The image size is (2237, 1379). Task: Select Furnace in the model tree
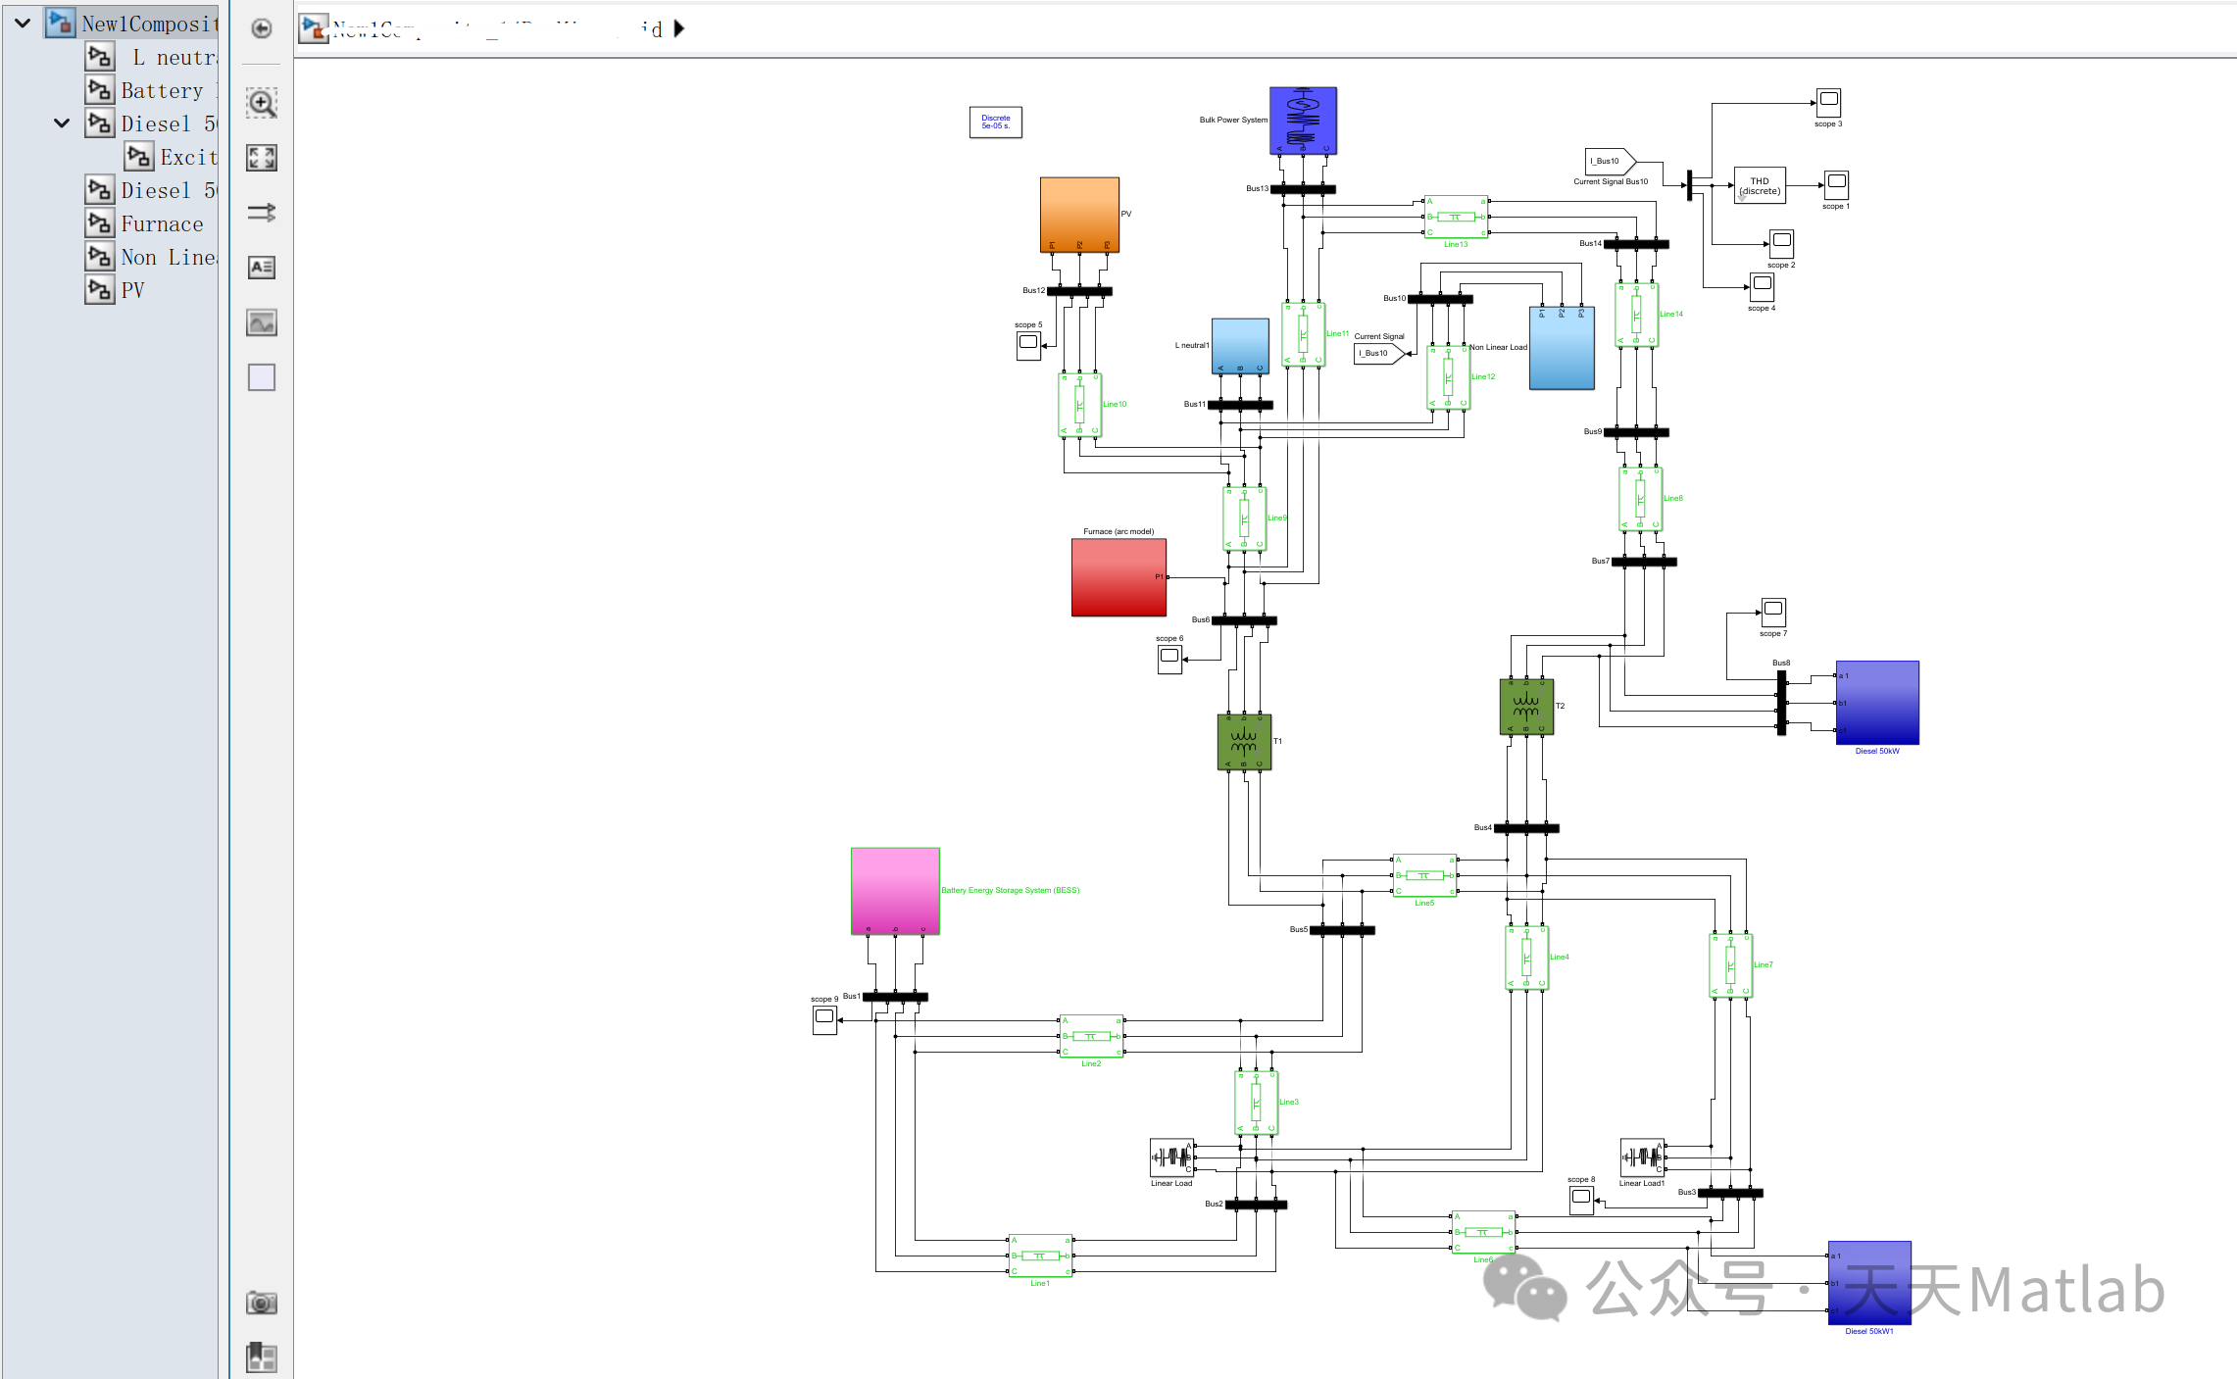pyautogui.click(x=162, y=224)
